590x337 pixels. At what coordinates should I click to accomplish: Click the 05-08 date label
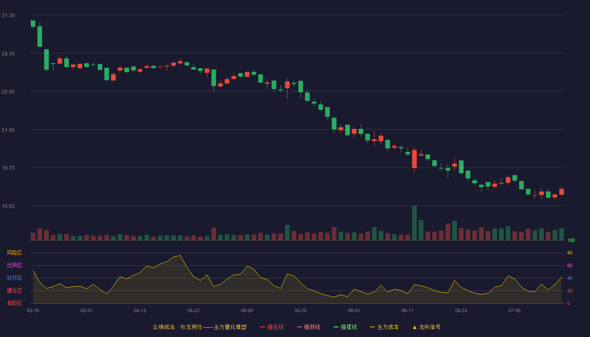247,310
